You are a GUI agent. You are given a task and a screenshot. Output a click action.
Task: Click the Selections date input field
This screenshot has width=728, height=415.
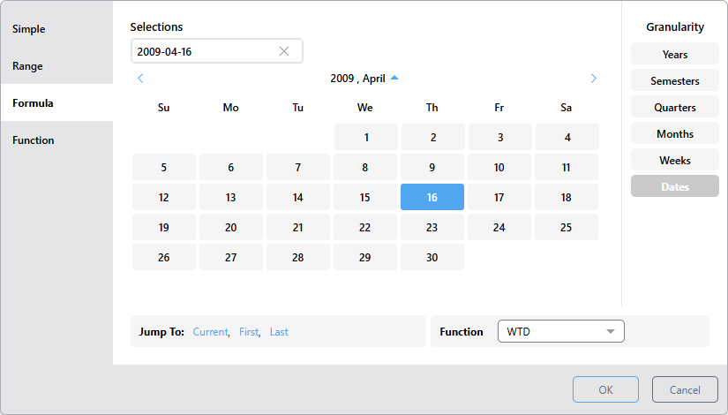(203, 51)
